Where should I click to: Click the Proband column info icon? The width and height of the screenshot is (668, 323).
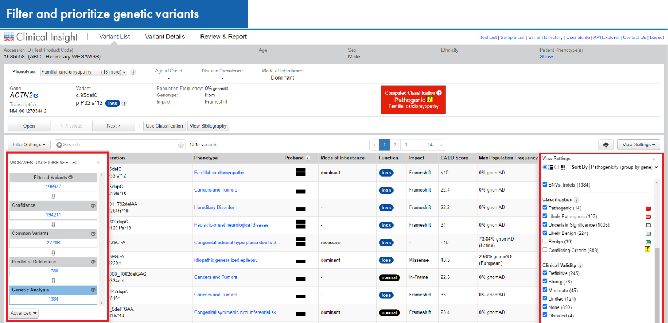tap(308, 158)
